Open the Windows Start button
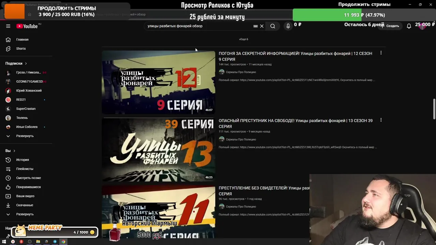The width and height of the screenshot is (436, 245). pyautogui.click(x=4, y=242)
